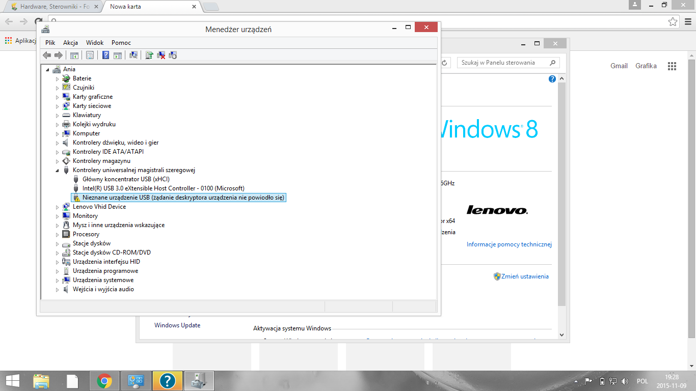Open the Akcja menu
696x391 pixels.
click(x=70, y=43)
